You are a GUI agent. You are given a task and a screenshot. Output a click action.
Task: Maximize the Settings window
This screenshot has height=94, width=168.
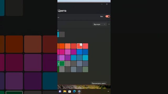point(107,4)
